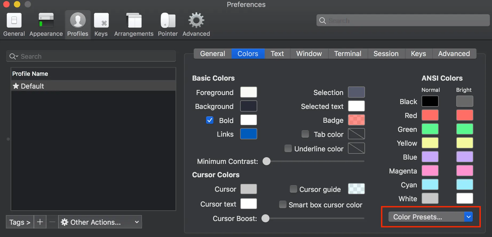
Task: Open the Arrangements preferences icon
Action: 134,21
